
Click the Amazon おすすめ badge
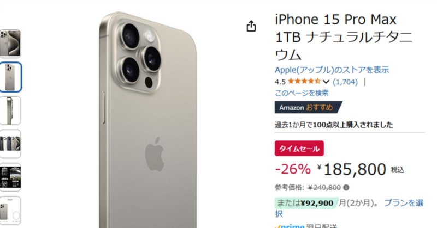pyautogui.click(x=308, y=108)
